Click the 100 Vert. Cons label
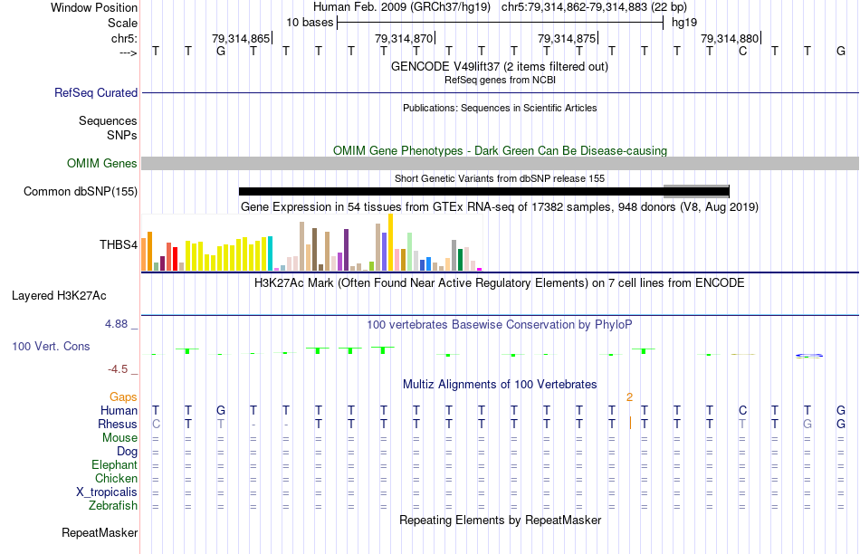860x554 pixels. 51,346
